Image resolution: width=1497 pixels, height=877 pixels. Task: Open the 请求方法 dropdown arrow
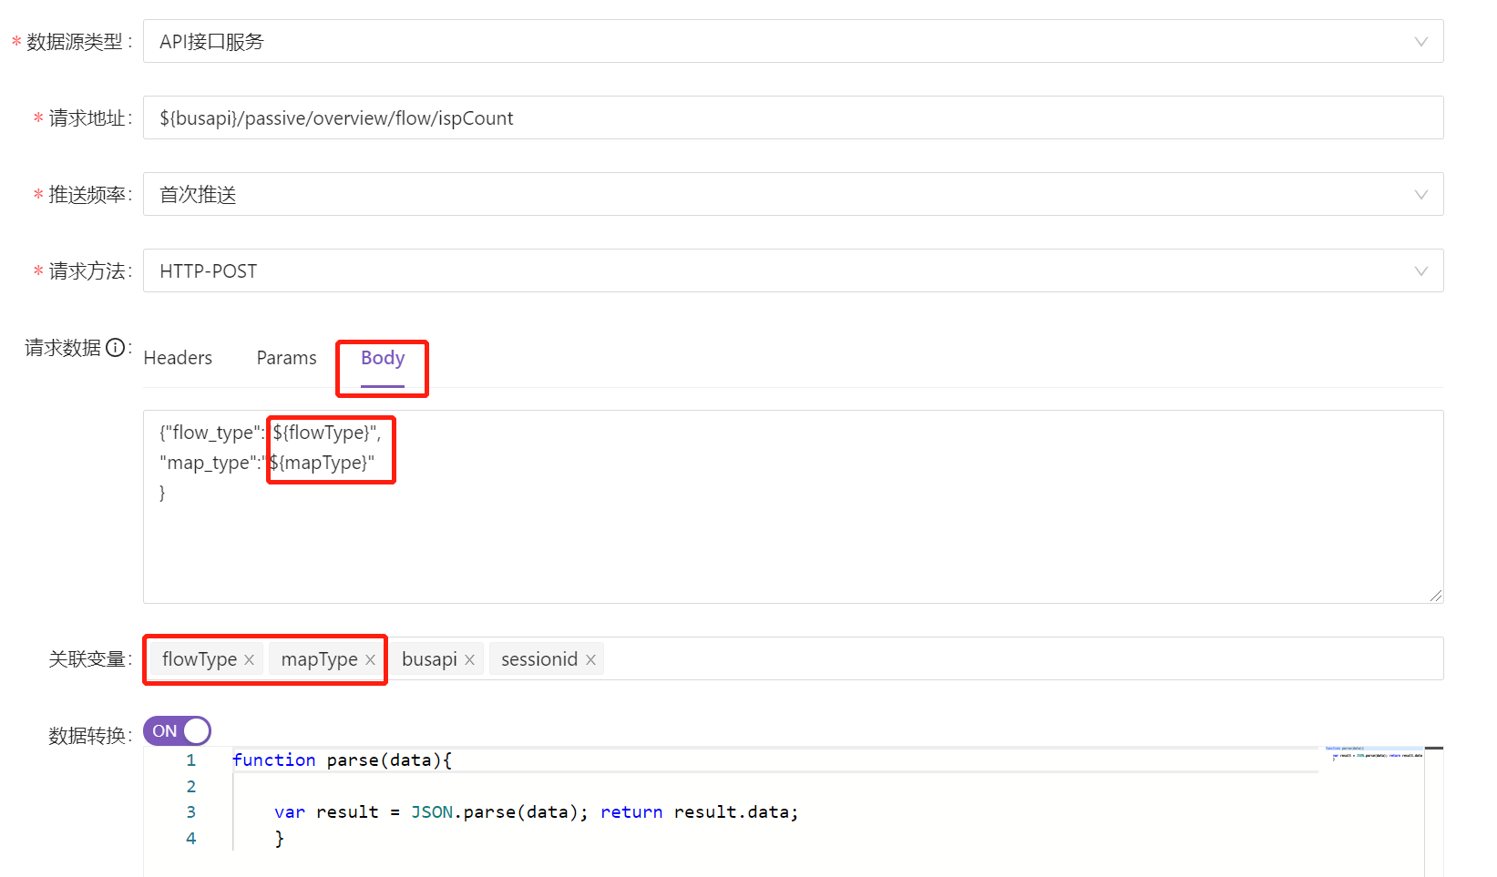coord(1420,271)
